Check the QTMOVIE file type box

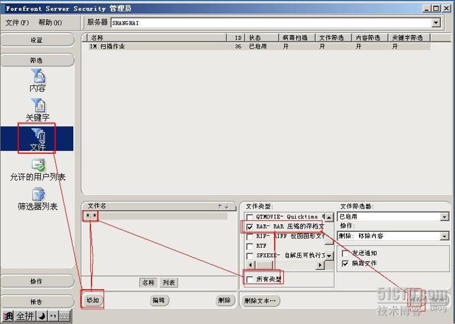click(250, 217)
